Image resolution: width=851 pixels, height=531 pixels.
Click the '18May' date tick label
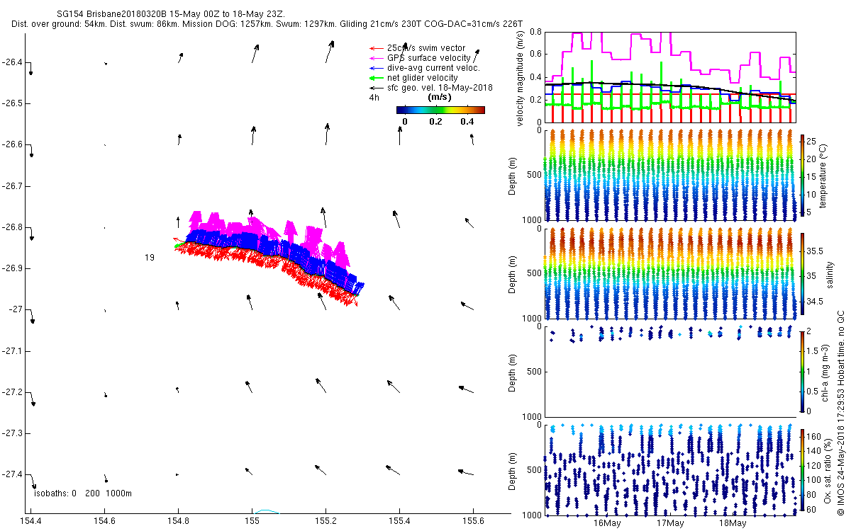733,524
